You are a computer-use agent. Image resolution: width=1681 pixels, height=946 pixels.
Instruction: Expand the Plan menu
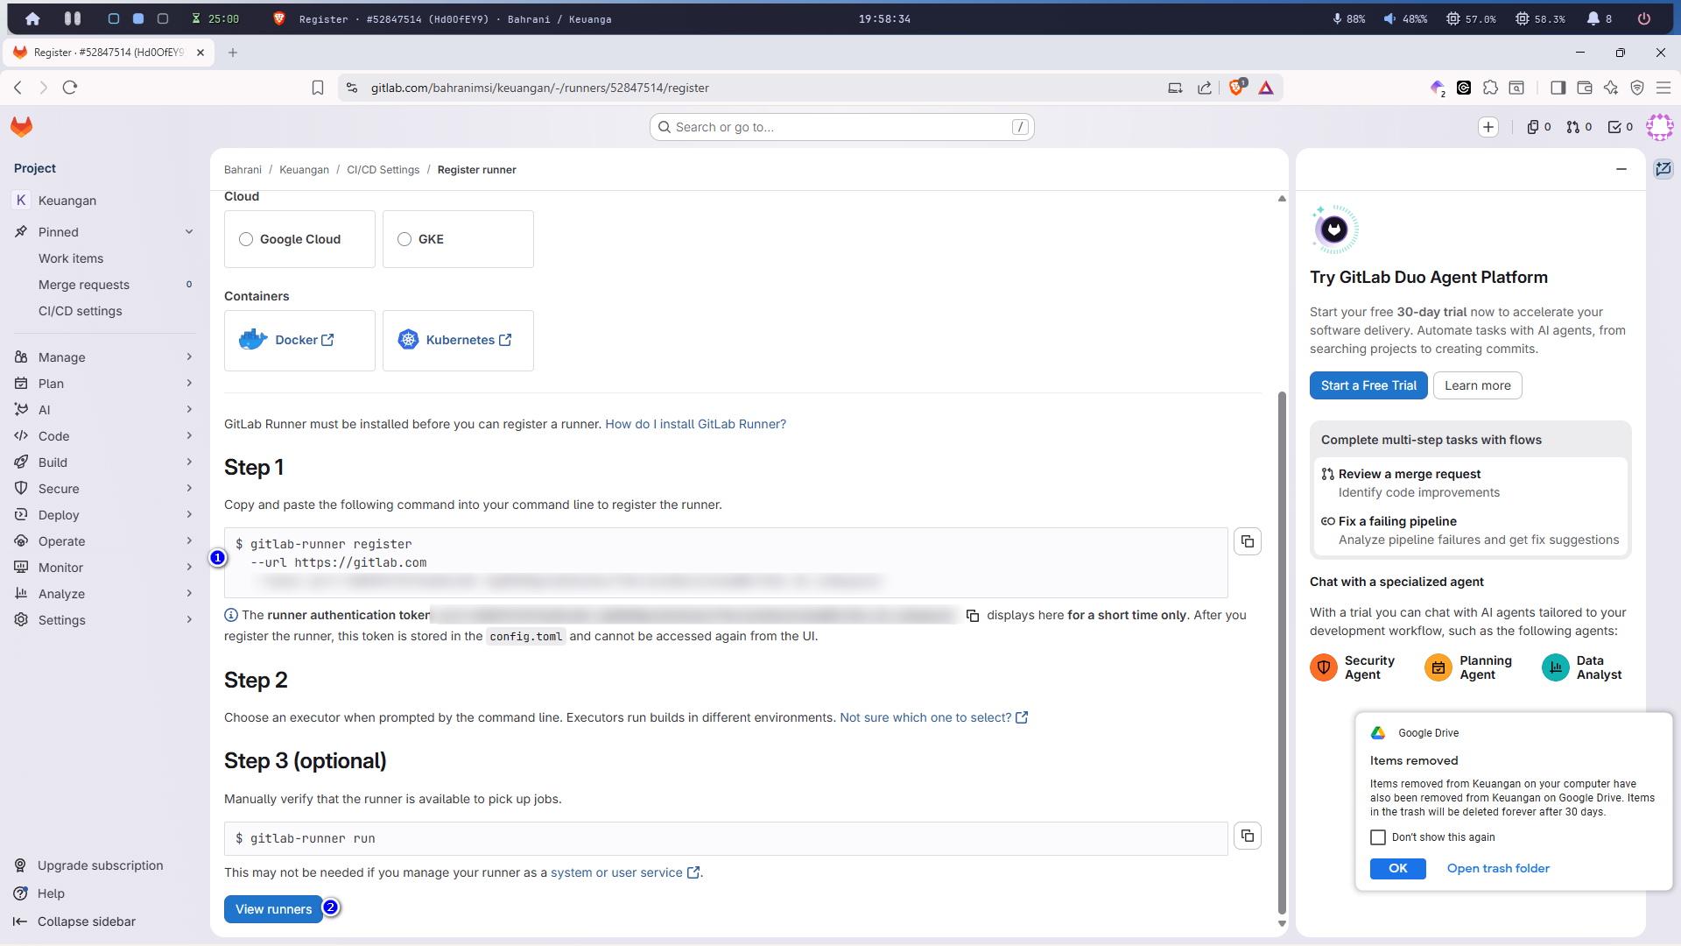[x=105, y=384]
